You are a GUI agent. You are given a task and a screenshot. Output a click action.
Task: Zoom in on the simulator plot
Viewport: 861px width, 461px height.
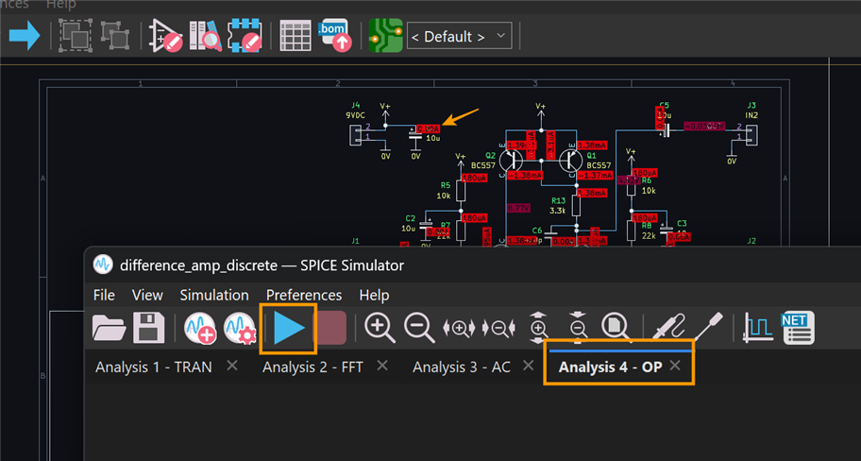pos(380,328)
